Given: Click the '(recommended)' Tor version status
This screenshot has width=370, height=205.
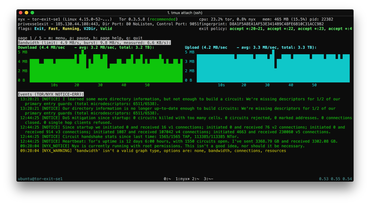Looking at the screenshot, I should [x=163, y=19].
